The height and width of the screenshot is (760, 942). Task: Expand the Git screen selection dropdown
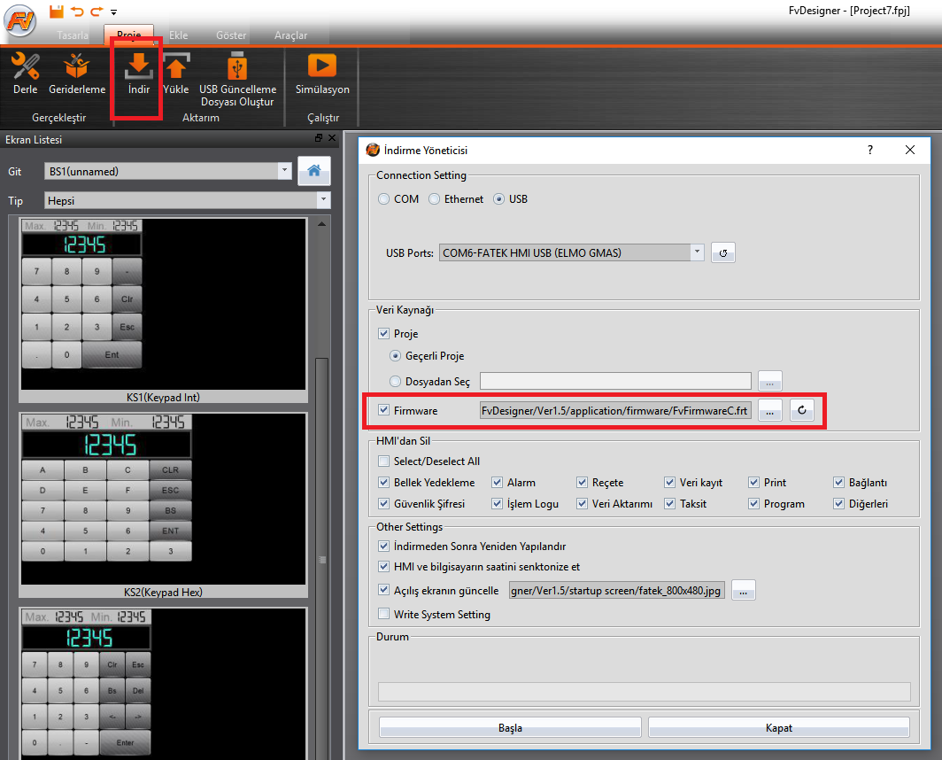pyautogui.click(x=284, y=171)
